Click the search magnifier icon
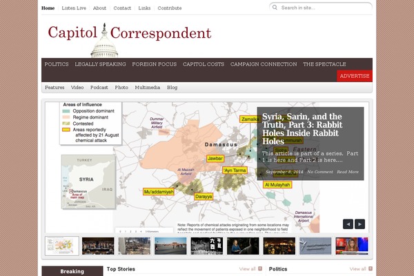This screenshot has height=276, width=414. click(275, 8)
